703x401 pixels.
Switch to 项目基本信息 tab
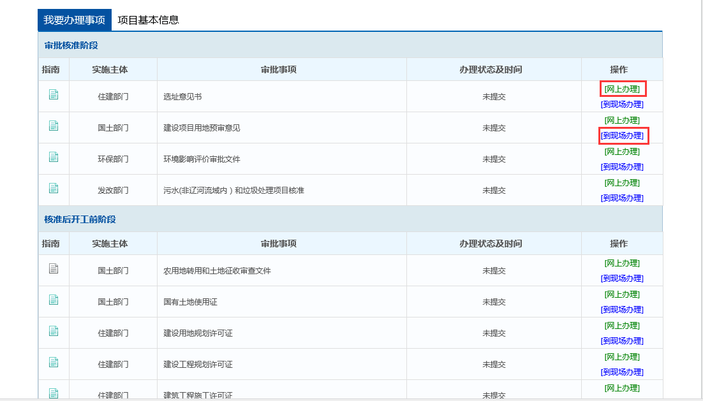[148, 20]
